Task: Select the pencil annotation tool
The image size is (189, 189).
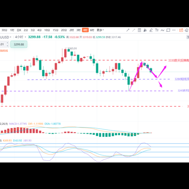Action: coord(151,30)
